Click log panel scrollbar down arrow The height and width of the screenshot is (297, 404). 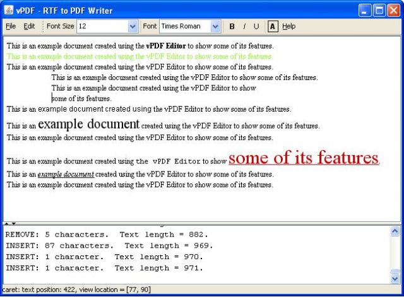click(x=395, y=279)
